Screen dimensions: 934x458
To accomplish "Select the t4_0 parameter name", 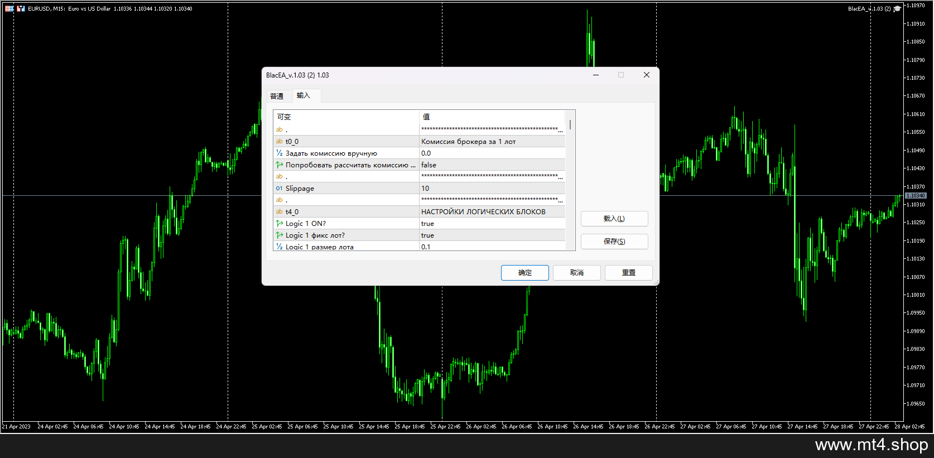I will (292, 212).
